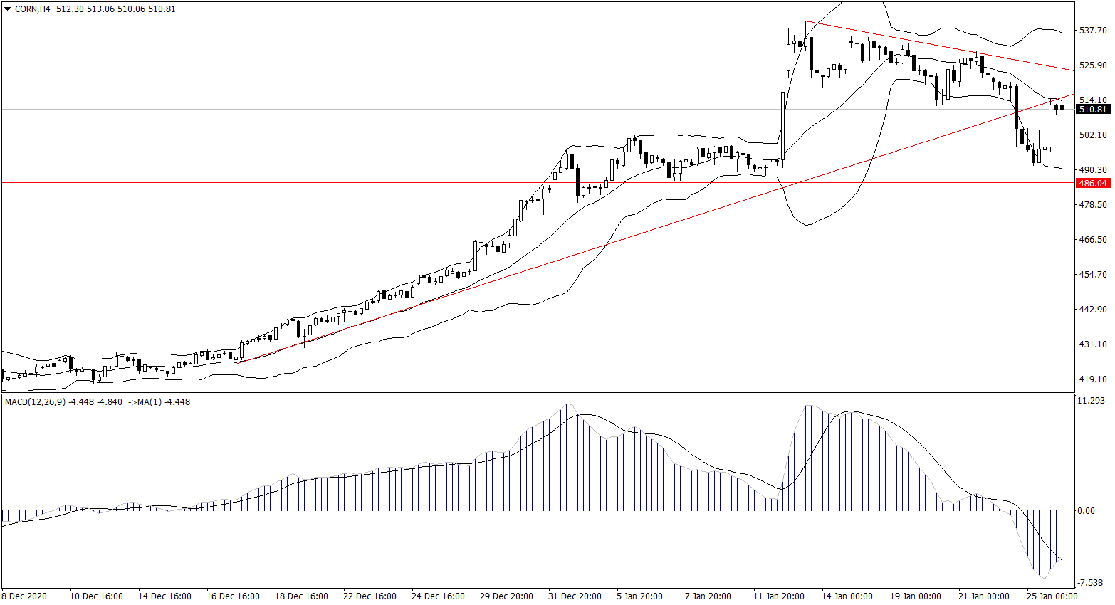
Task: Click the black 510.81 current price tag
Action: 1093,110
